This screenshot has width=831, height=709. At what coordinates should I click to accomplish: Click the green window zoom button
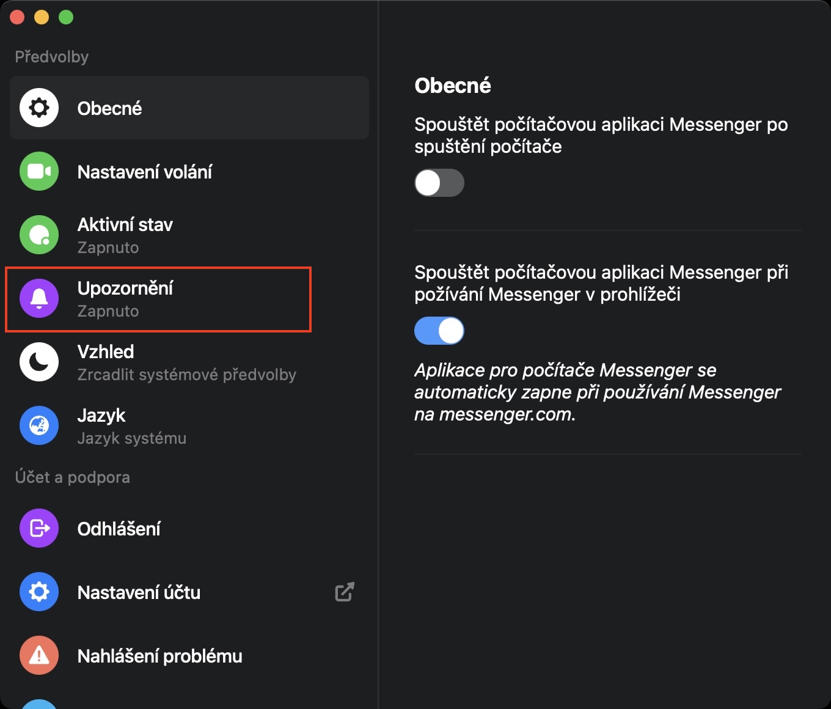66,18
